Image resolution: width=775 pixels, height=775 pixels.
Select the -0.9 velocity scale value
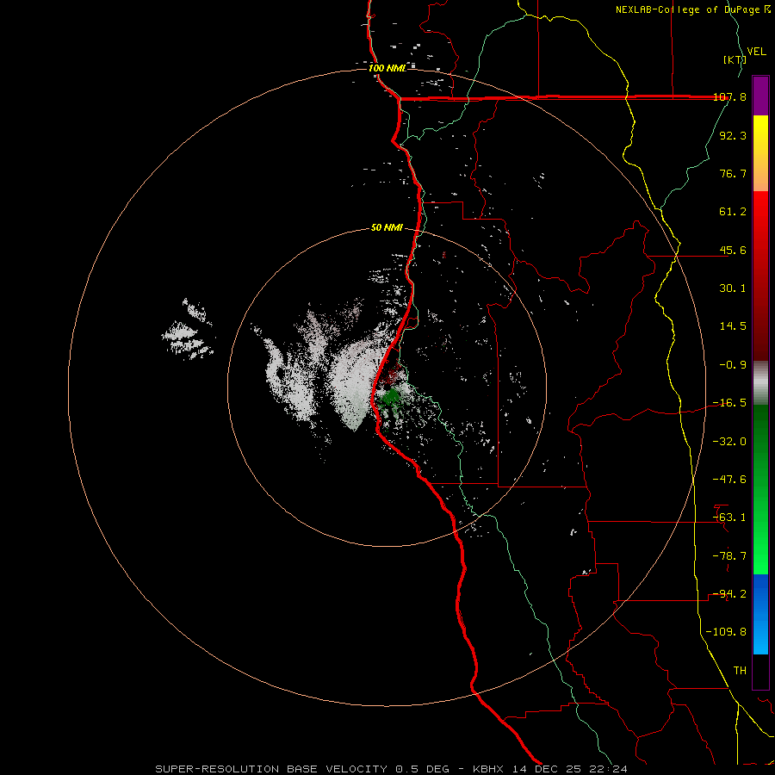pos(733,365)
